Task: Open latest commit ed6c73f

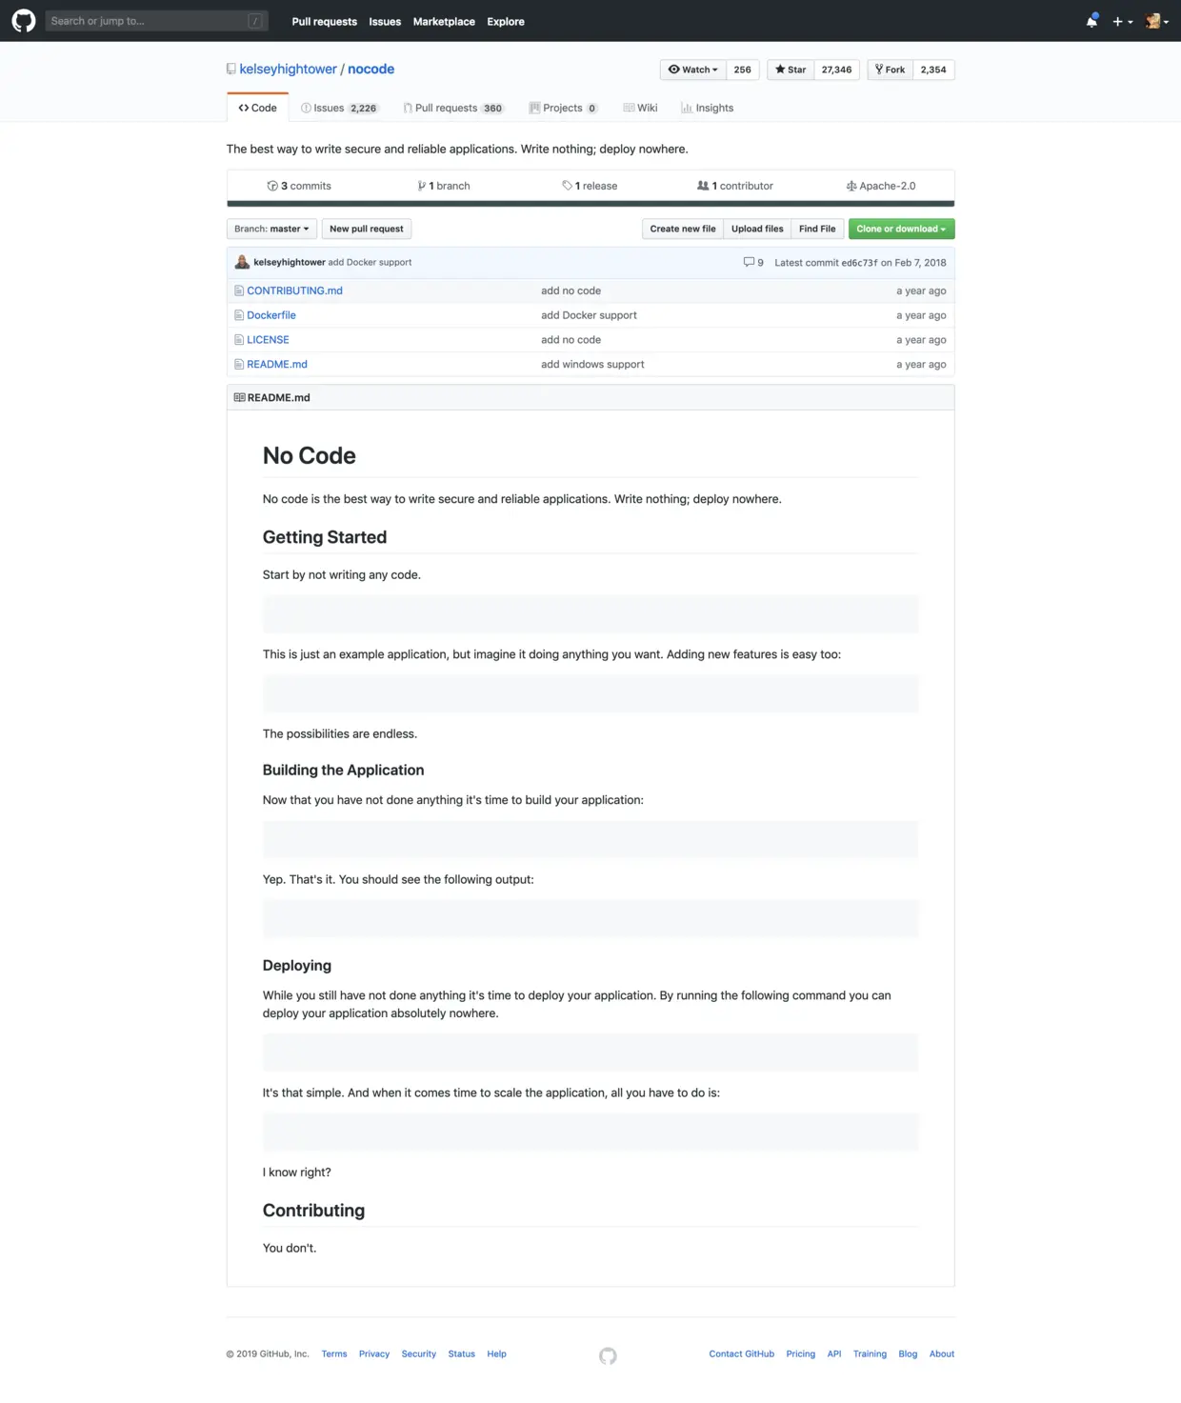Action: point(859,263)
